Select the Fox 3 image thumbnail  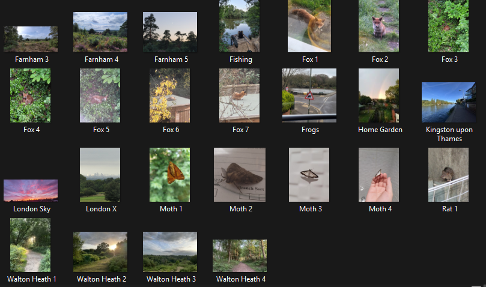tap(449, 26)
